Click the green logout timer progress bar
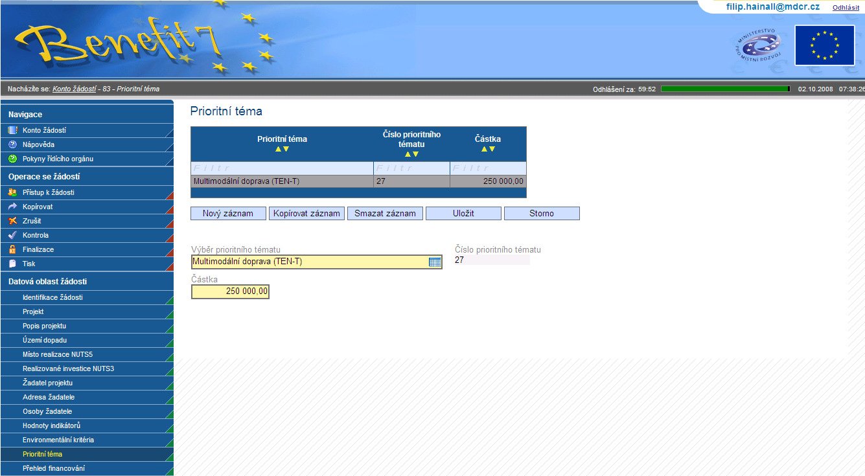This screenshot has height=476, width=865. (726, 89)
